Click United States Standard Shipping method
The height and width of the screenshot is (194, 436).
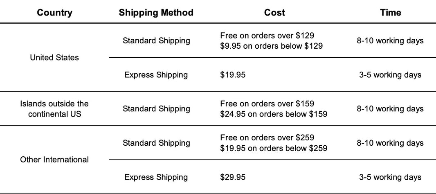click(x=156, y=41)
